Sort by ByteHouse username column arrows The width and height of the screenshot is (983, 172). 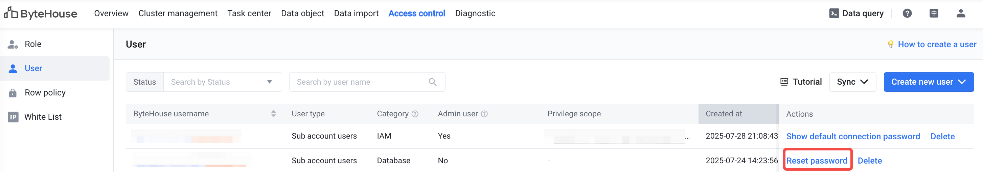273,114
